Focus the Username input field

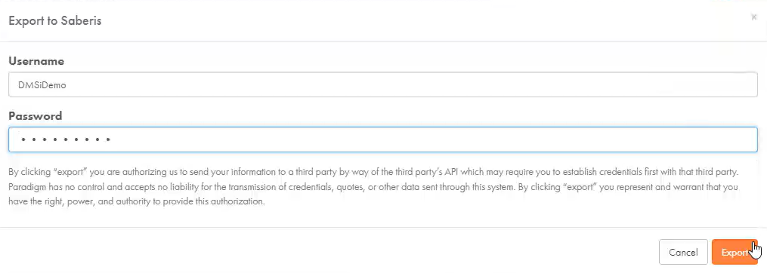click(x=383, y=84)
